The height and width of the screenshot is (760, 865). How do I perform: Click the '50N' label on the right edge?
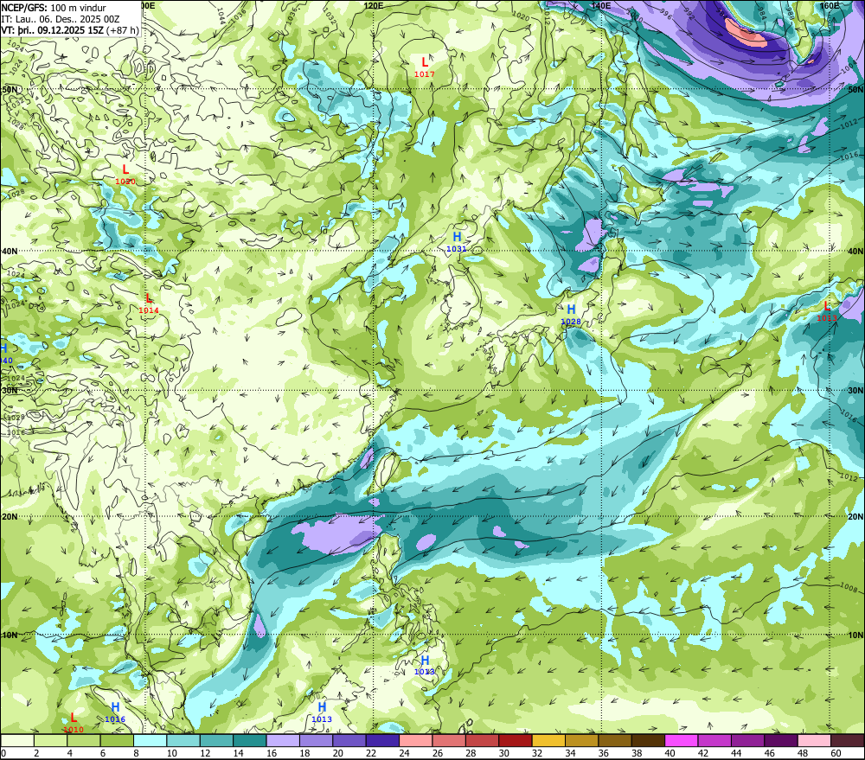[x=855, y=89]
